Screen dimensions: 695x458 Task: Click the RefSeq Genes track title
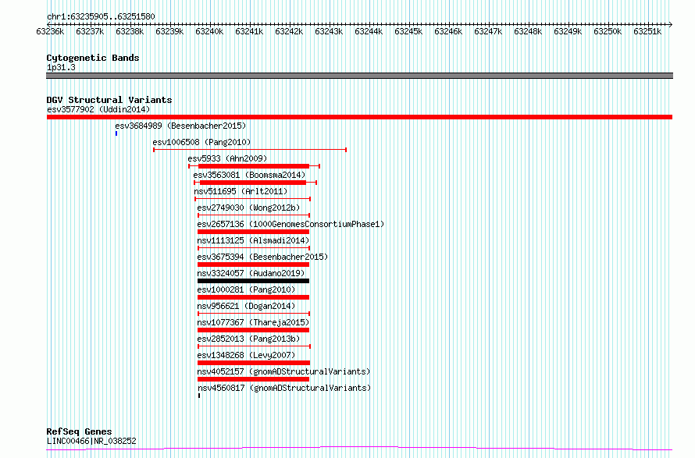point(79,431)
